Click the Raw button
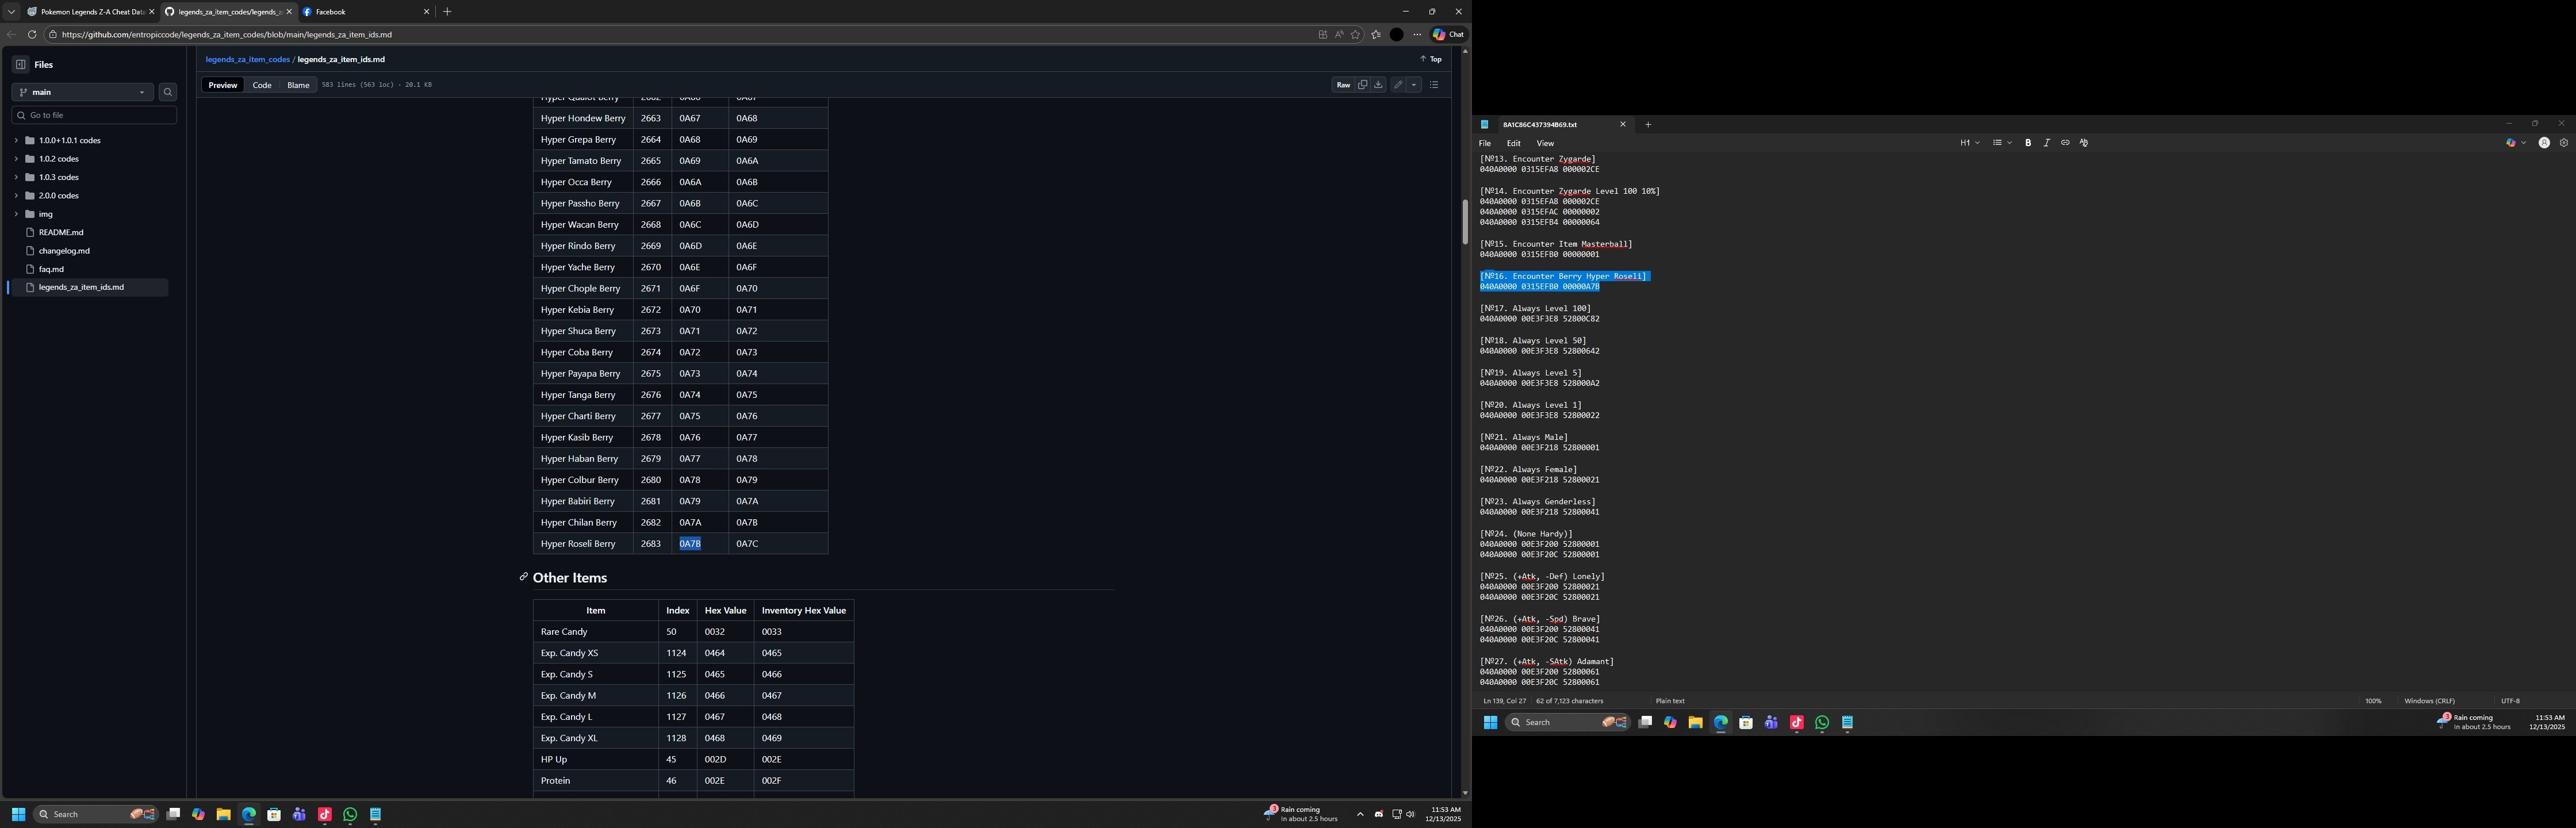The image size is (2576, 828). click(1343, 85)
